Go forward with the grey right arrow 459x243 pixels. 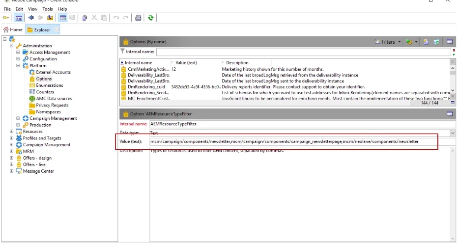40,18
